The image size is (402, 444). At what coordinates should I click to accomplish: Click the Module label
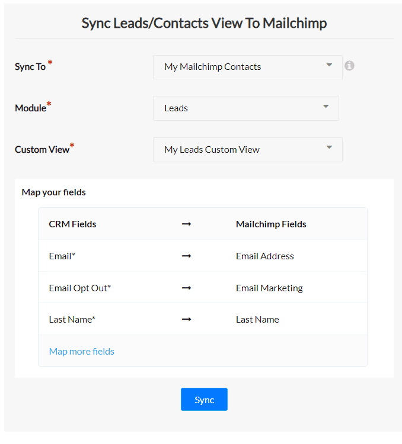coord(31,108)
